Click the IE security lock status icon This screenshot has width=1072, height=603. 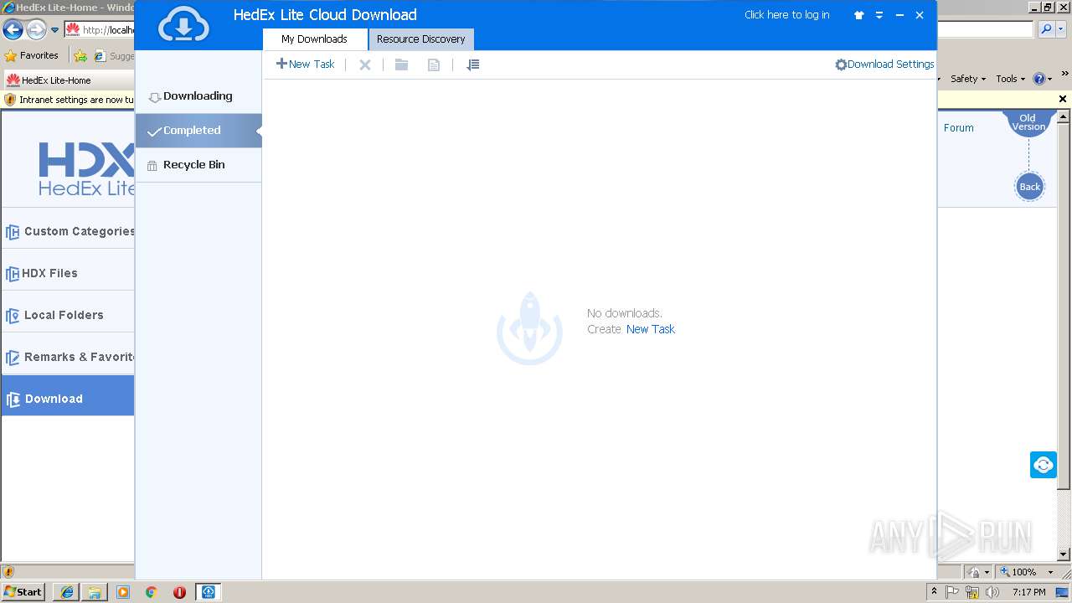click(x=975, y=572)
